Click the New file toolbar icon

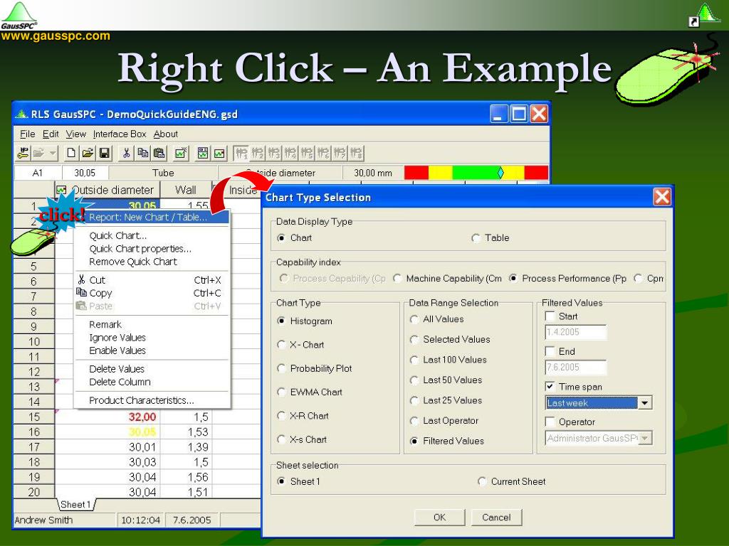pos(72,153)
